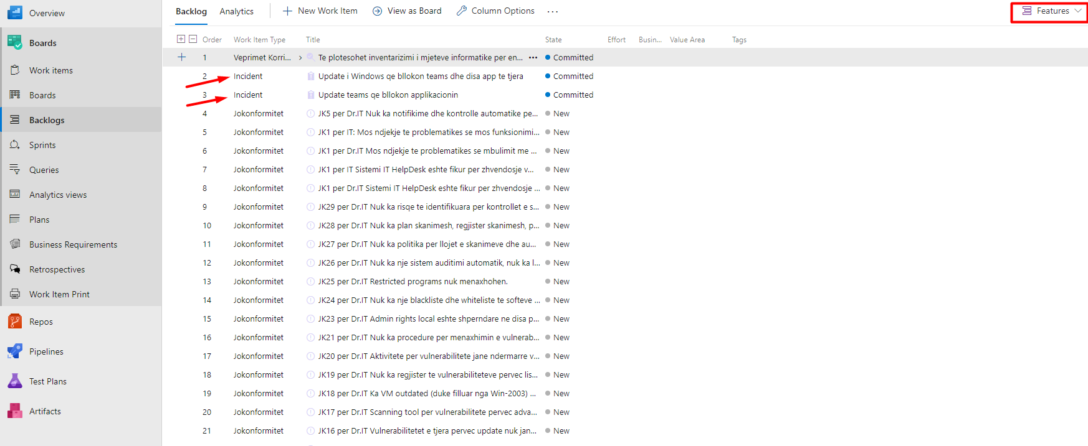Open 'Update i Windows qe bllokon teams' item

pos(421,77)
